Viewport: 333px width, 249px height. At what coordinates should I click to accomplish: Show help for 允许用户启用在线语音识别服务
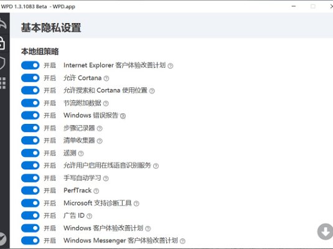point(156,166)
